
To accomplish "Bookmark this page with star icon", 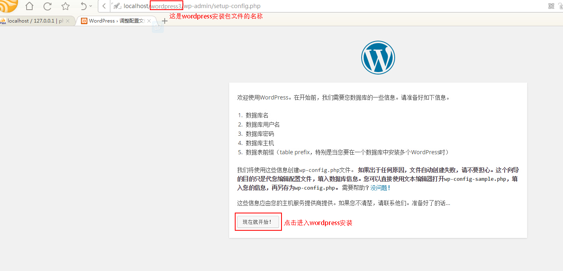I will (65, 6).
